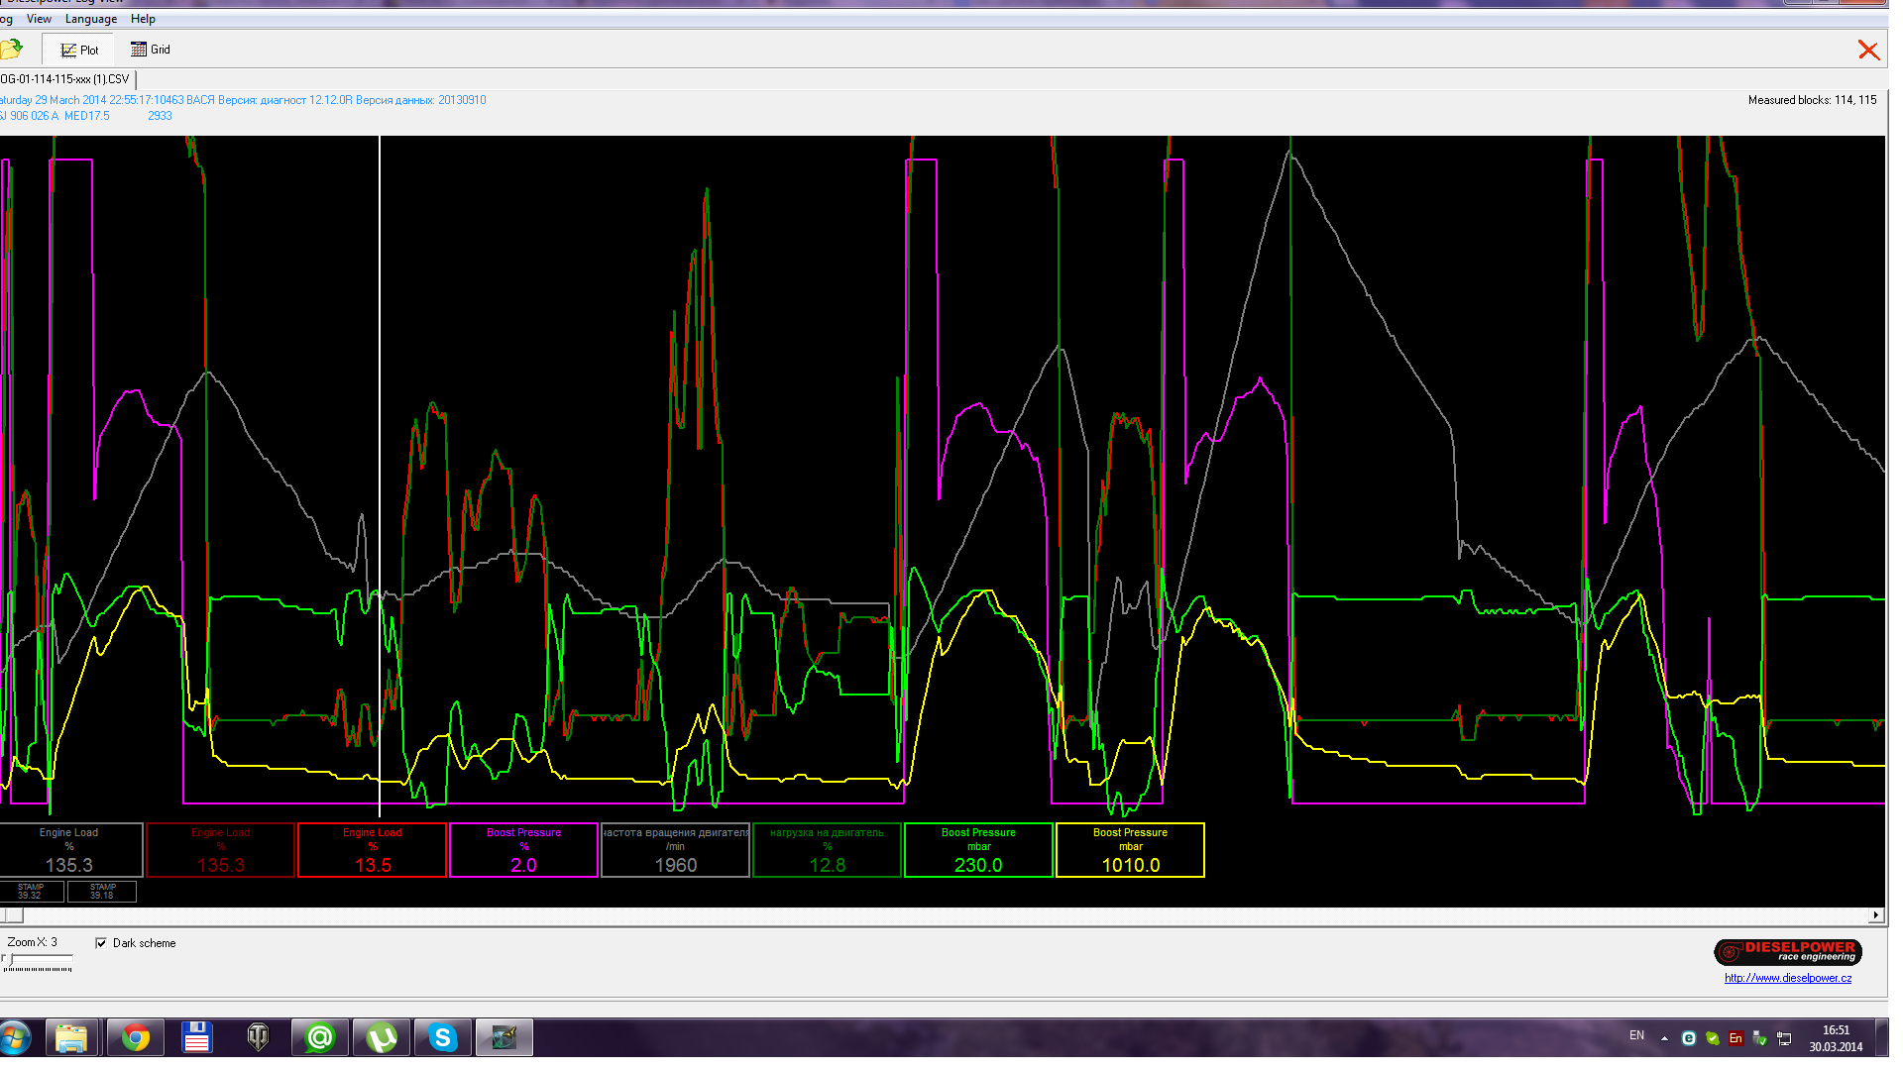The image size is (1903, 1070).
Task: Click the Dieselpower race engineering logo
Action: (1787, 952)
